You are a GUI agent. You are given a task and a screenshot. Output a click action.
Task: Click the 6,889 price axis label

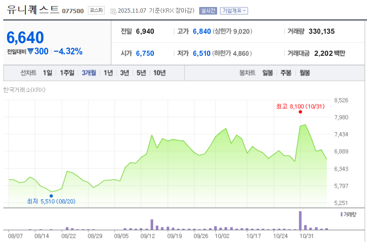[341, 151]
